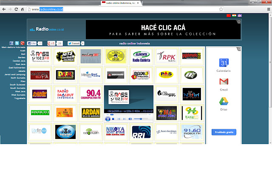Image resolution: width=272 pixels, height=170 pixels.
Task: Open Suara Surabaya station tile
Action: pos(167,132)
